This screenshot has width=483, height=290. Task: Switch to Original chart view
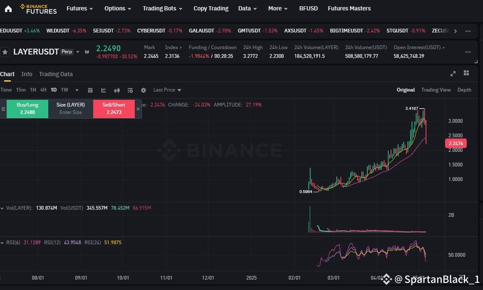[x=406, y=90]
